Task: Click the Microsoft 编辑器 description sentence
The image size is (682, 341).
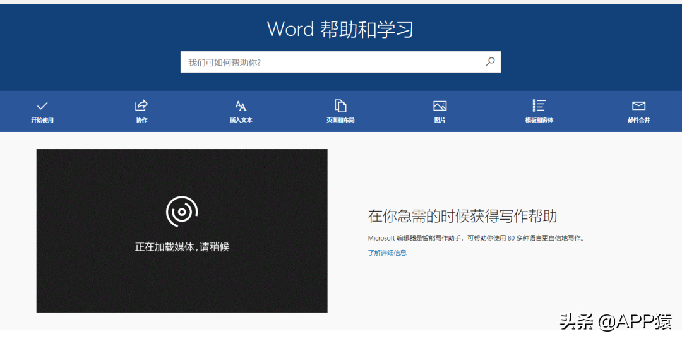Action: tap(476, 238)
